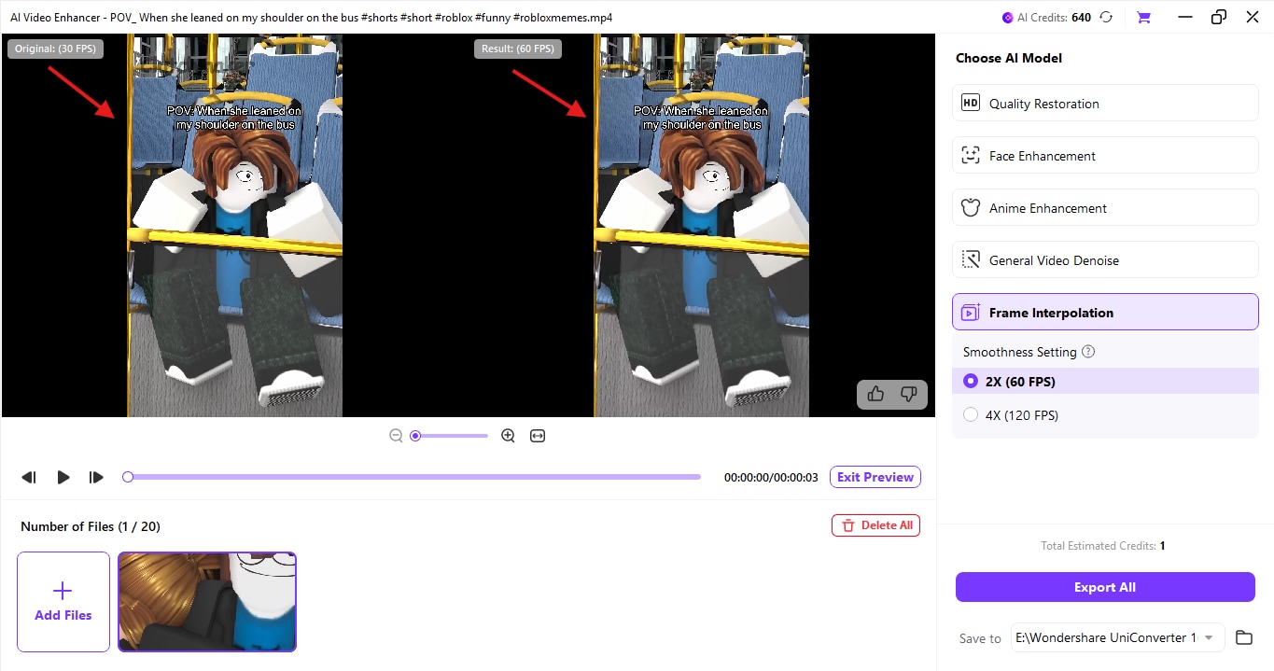Choose the Anime Enhancement model

coord(1105,208)
